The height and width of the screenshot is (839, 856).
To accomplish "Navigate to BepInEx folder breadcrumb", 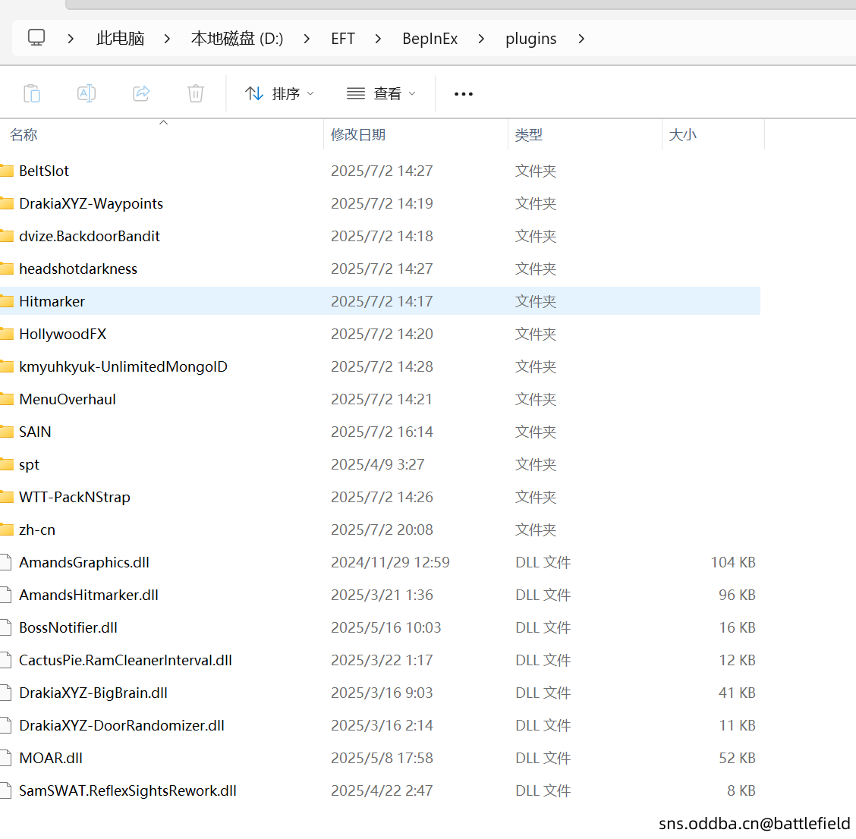I will [x=430, y=38].
